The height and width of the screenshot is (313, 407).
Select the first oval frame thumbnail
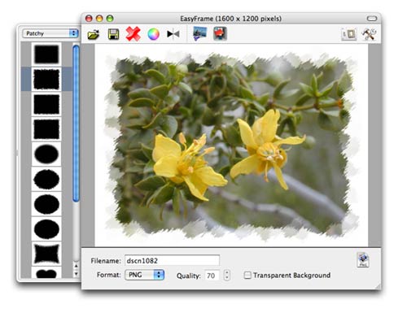[x=46, y=154]
